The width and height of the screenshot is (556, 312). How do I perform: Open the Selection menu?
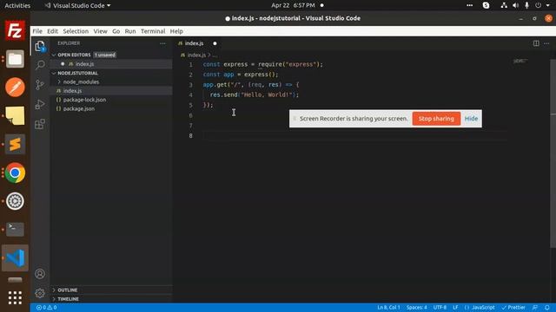click(x=76, y=31)
